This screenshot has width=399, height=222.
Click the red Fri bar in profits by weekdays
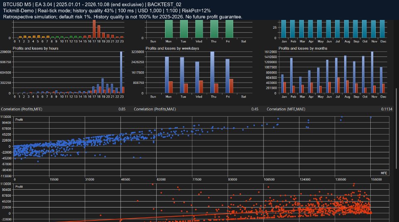(231, 86)
